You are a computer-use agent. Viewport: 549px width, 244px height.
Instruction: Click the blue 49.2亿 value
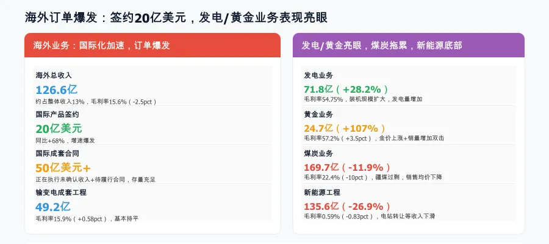[x=53, y=206]
